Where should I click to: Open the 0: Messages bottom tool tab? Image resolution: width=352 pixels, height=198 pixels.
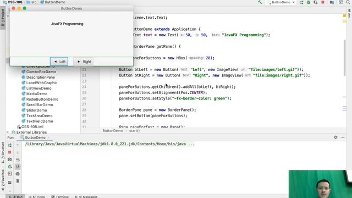tap(86, 197)
